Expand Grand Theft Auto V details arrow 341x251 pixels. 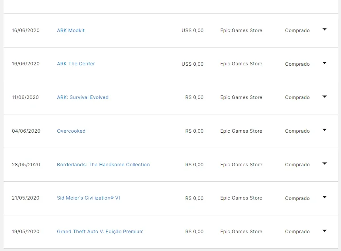click(324, 231)
